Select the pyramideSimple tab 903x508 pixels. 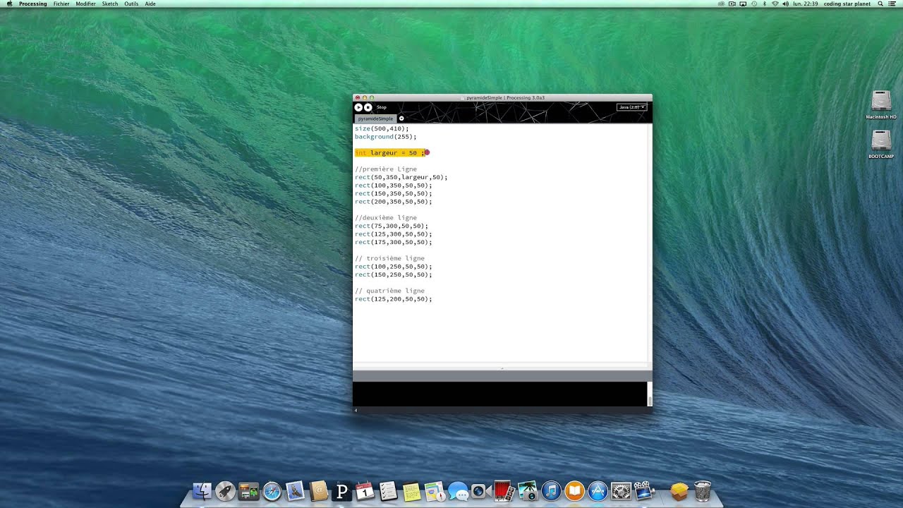click(375, 119)
